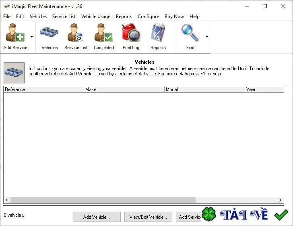Viewport: 293px width, 226px height.
Task: Expand the Add Service dropdown arrow
Action: click(x=31, y=37)
